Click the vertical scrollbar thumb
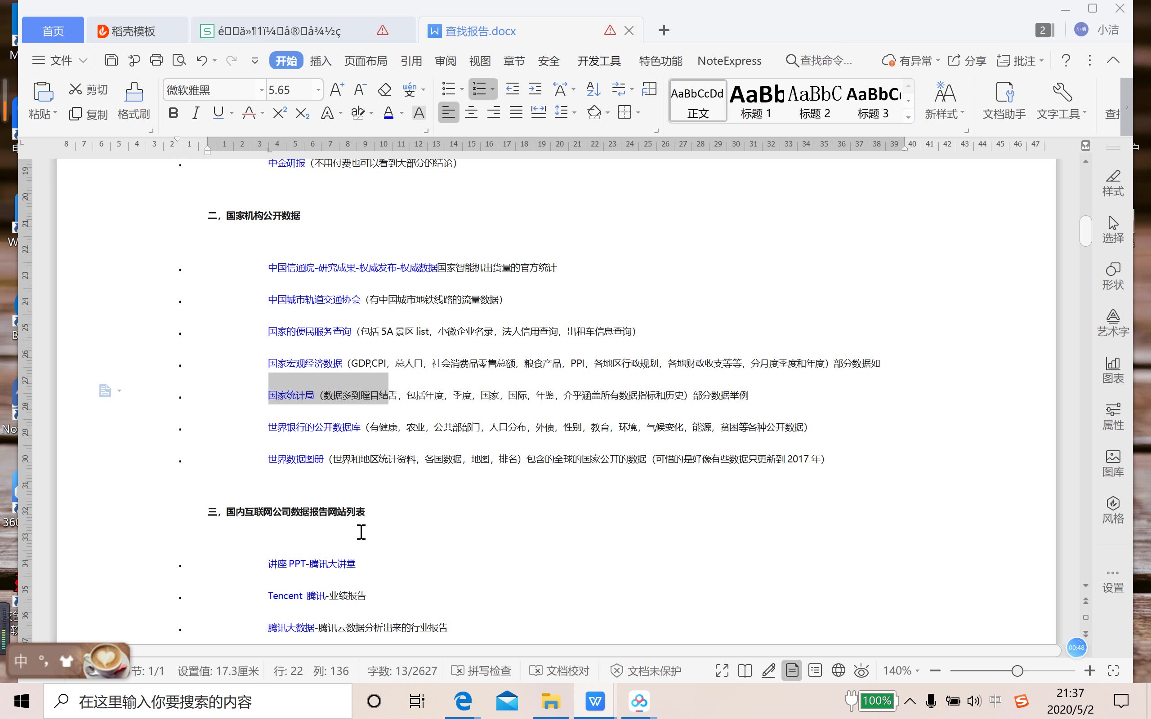This screenshot has height=719, width=1151. click(x=1086, y=231)
